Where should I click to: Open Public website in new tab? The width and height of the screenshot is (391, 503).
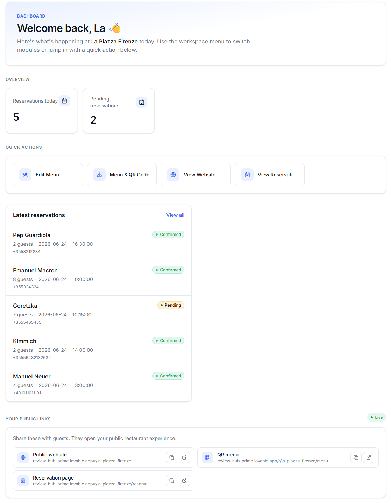[x=184, y=457]
